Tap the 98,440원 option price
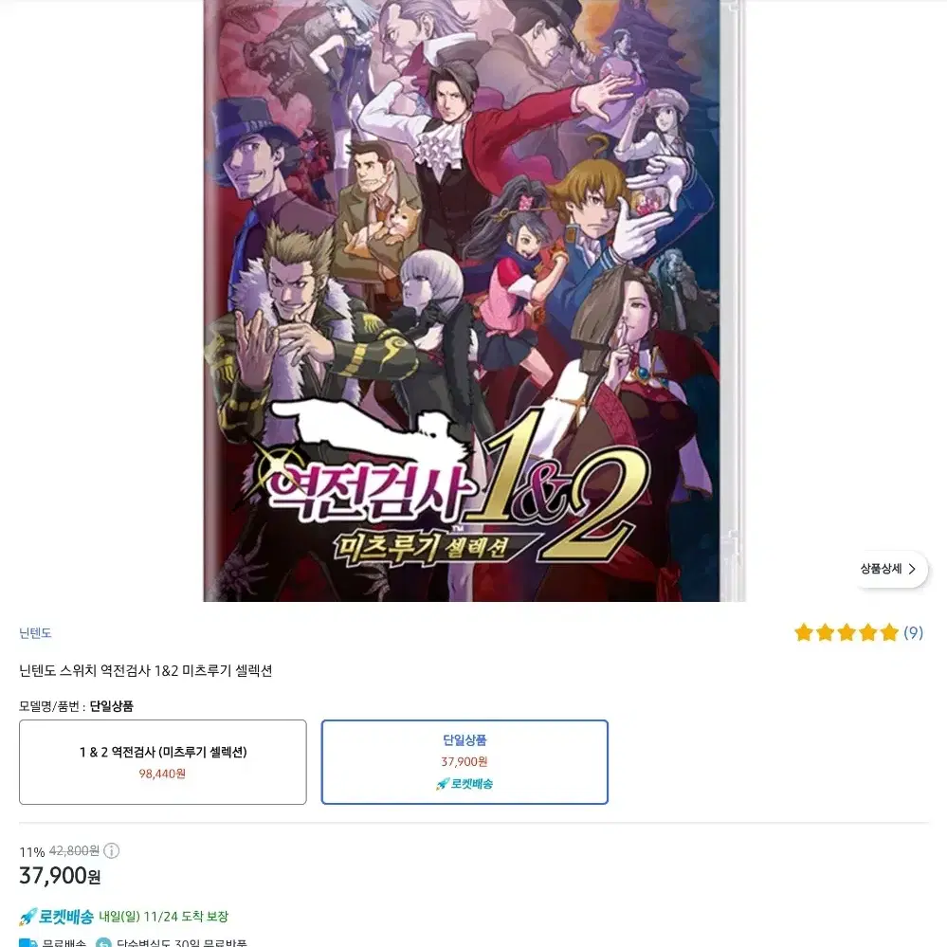The image size is (947, 947). pyautogui.click(x=162, y=774)
